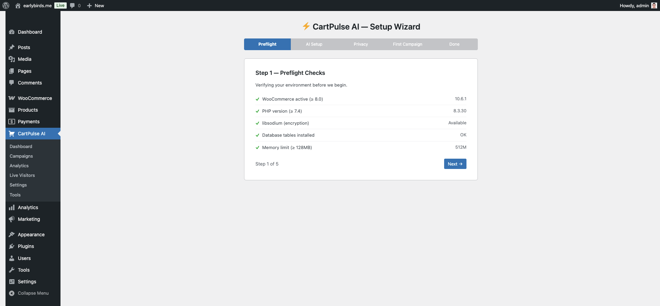Viewport: 660px width, 306px height.
Task: Open the Appearance menu
Action: coord(31,235)
